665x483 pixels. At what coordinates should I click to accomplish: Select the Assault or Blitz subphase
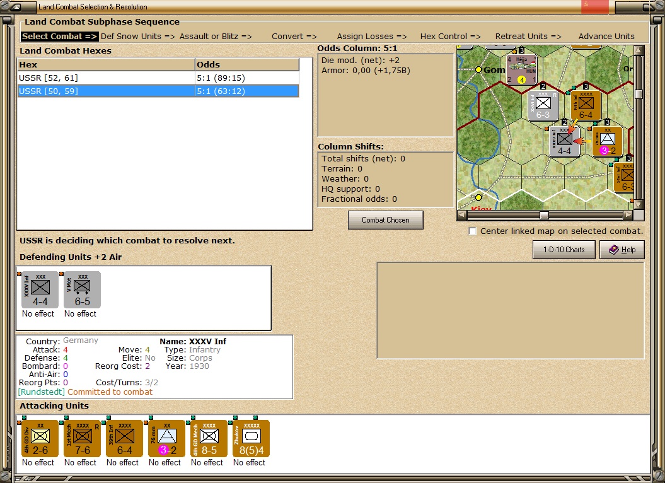[216, 37]
